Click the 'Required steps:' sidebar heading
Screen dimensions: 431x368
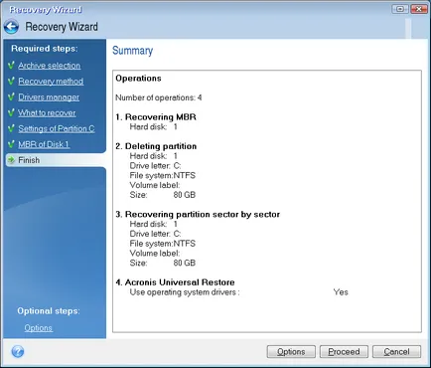(x=45, y=49)
